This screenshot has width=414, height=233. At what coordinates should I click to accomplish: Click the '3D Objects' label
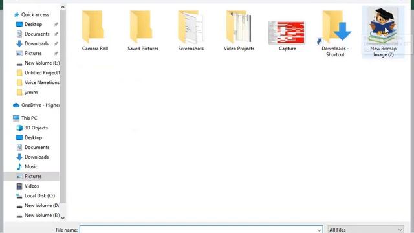tap(36, 128)
